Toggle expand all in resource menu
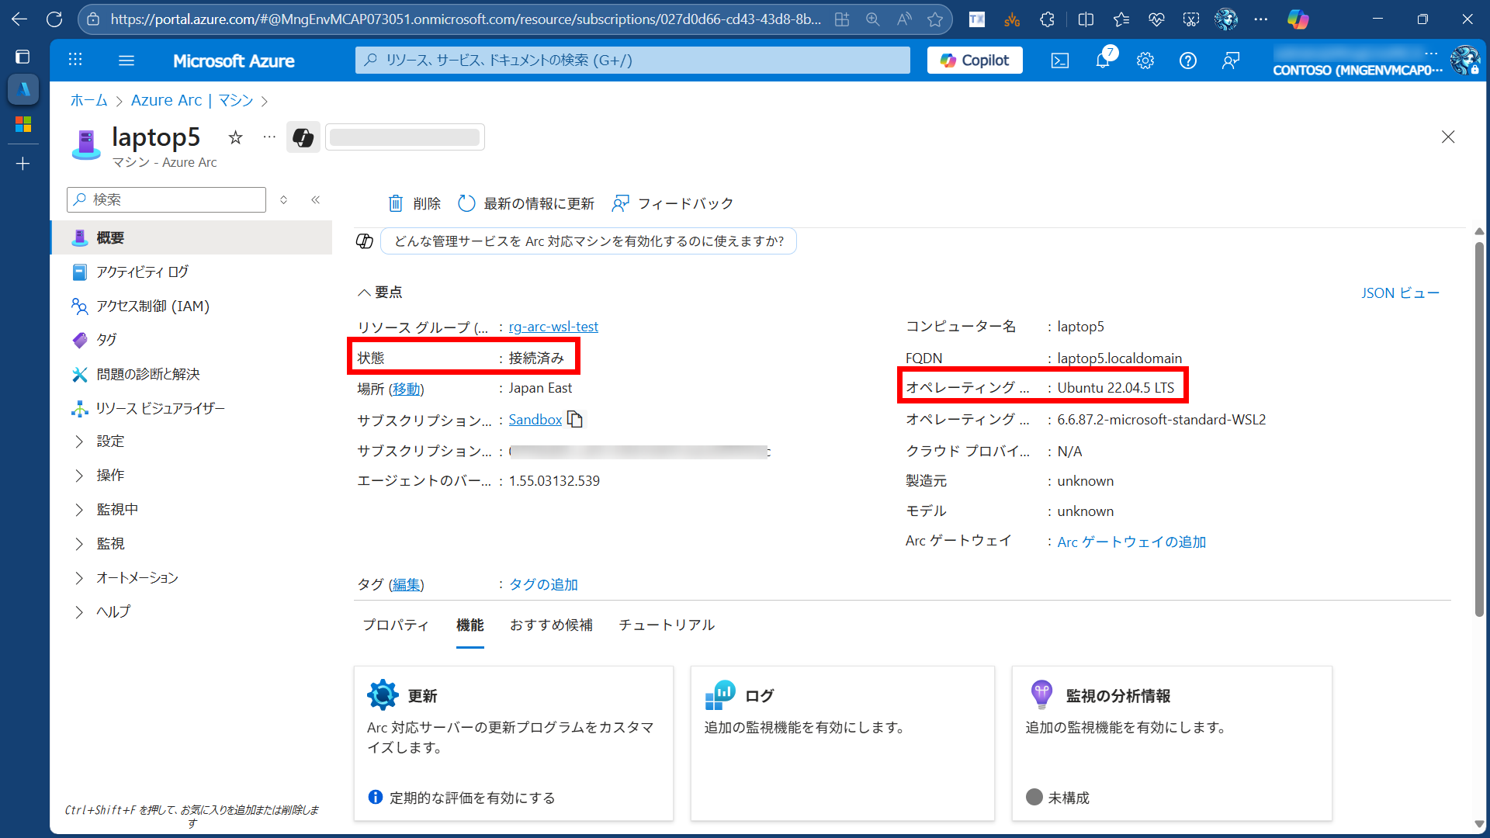The image size is (1490, 838). tap(284, 199)
